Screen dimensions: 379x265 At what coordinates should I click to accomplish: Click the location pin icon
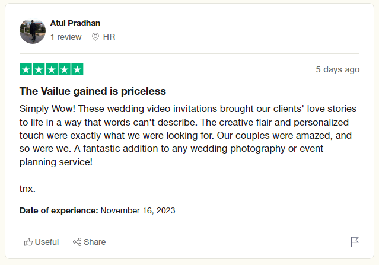(95, 37)
